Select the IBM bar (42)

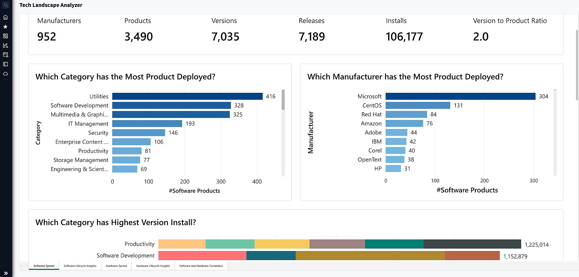click(396, 142)
